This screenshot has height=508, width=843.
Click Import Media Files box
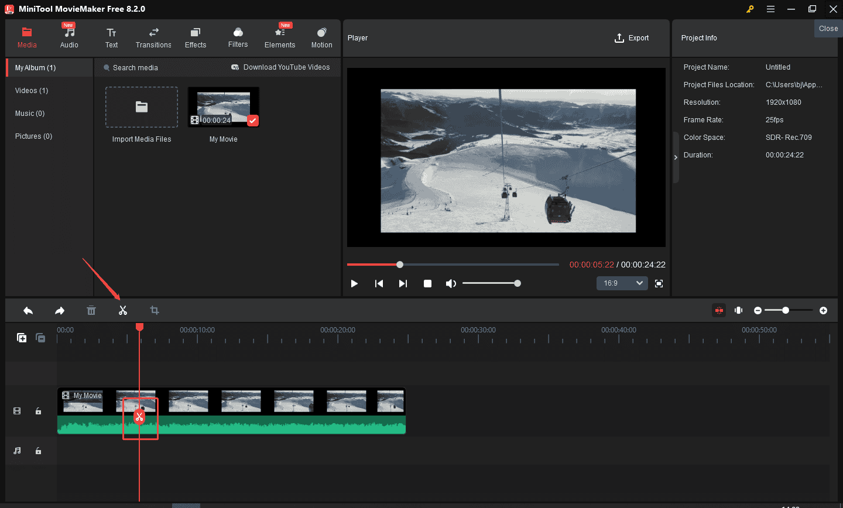click(x=142, y=107)
